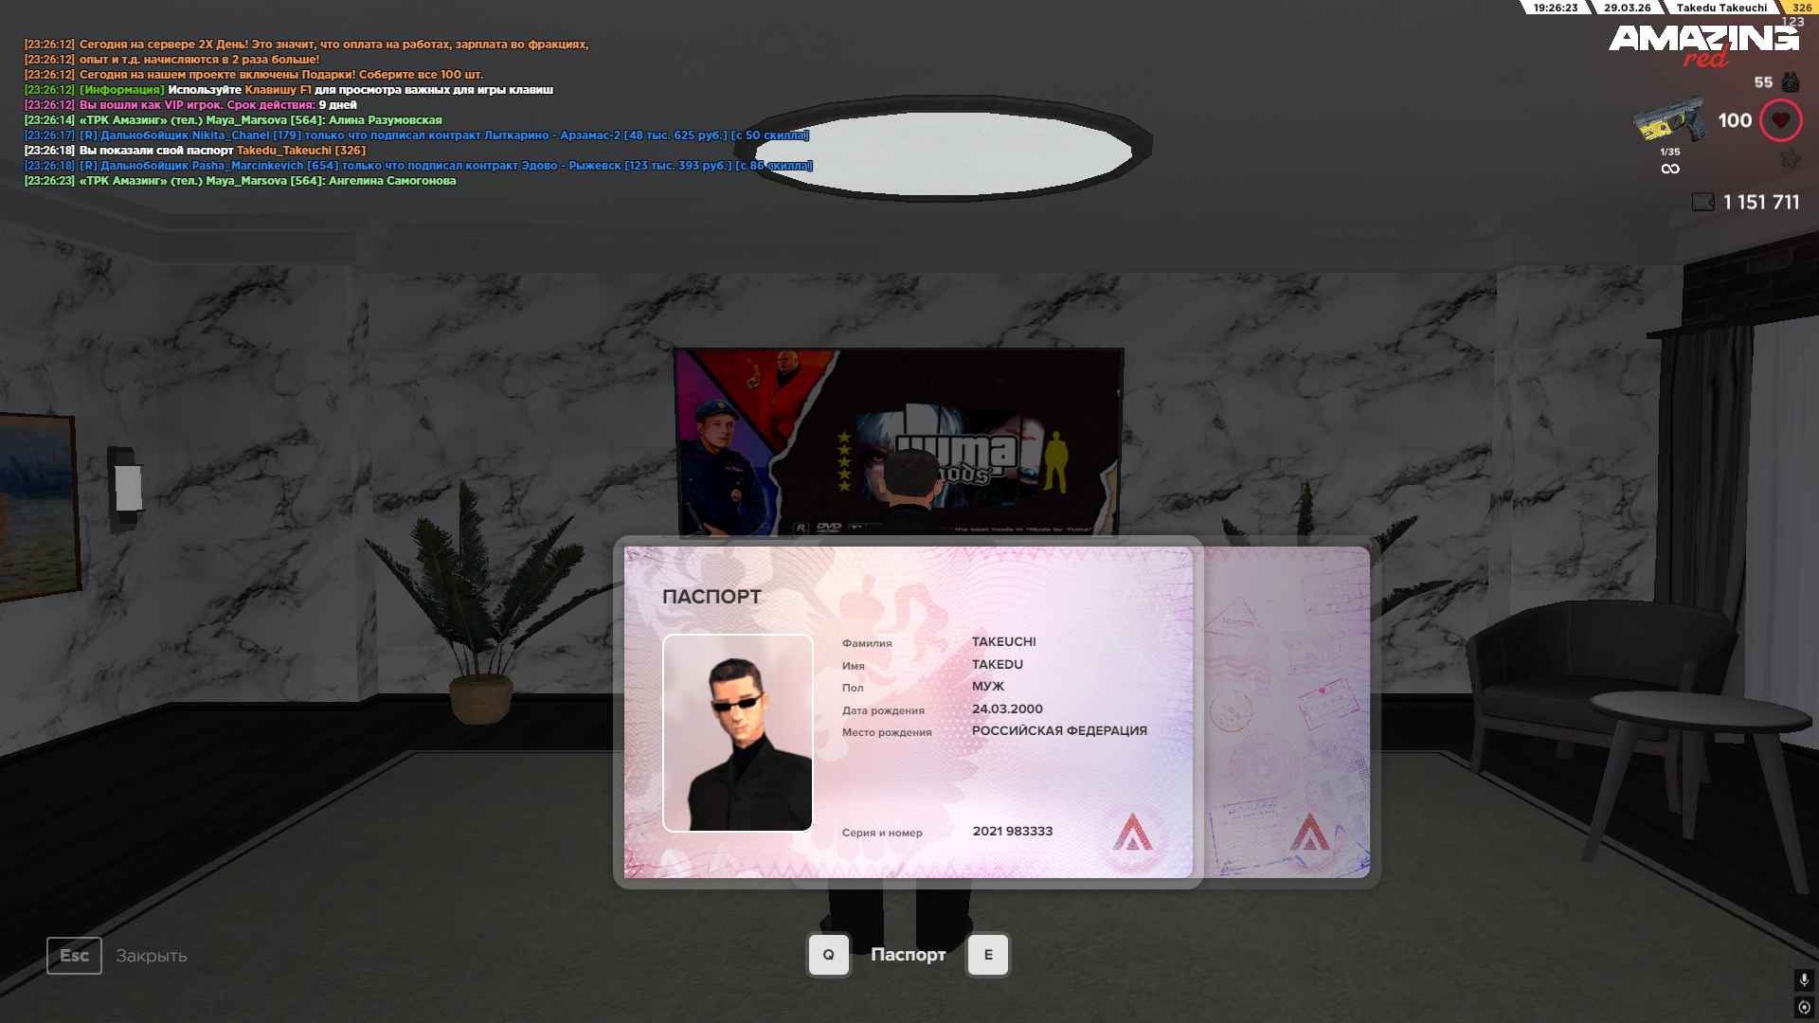
Task: Click the red logo on passport page
Action: (1132, 834)
